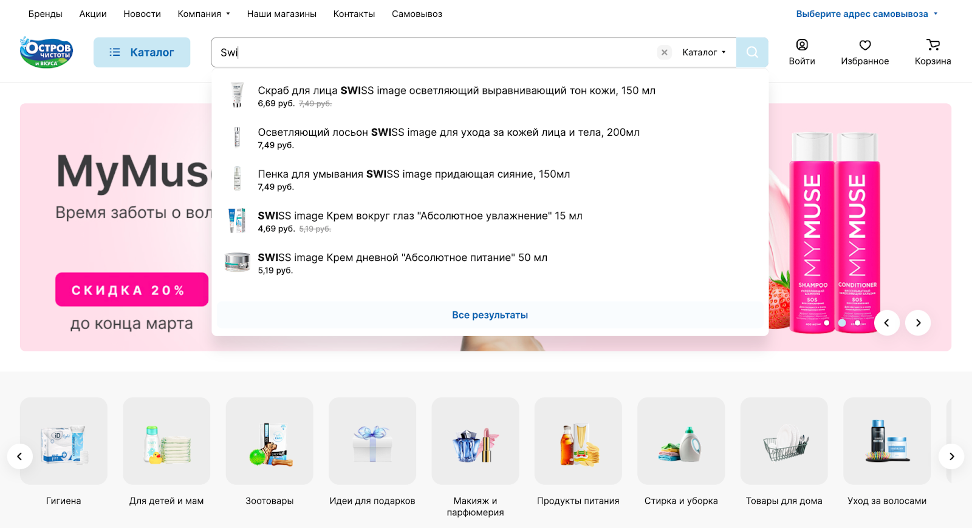Click the magnifier search button
This screenshot has height=528, width=972.
[x=752, y=52]
